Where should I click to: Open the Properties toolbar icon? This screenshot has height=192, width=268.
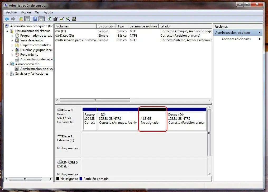click(x=55, y=19)
